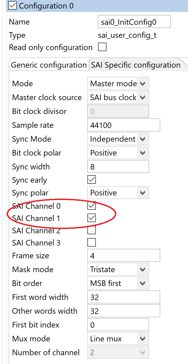Open the Bit clock polar dropdown
The image size is (188, 364).
click(x=142, y=153)
